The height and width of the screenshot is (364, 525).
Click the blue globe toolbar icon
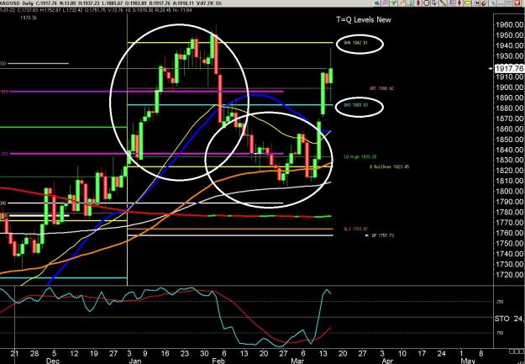pos(378,3)
